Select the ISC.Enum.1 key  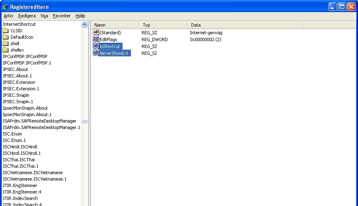14,140
